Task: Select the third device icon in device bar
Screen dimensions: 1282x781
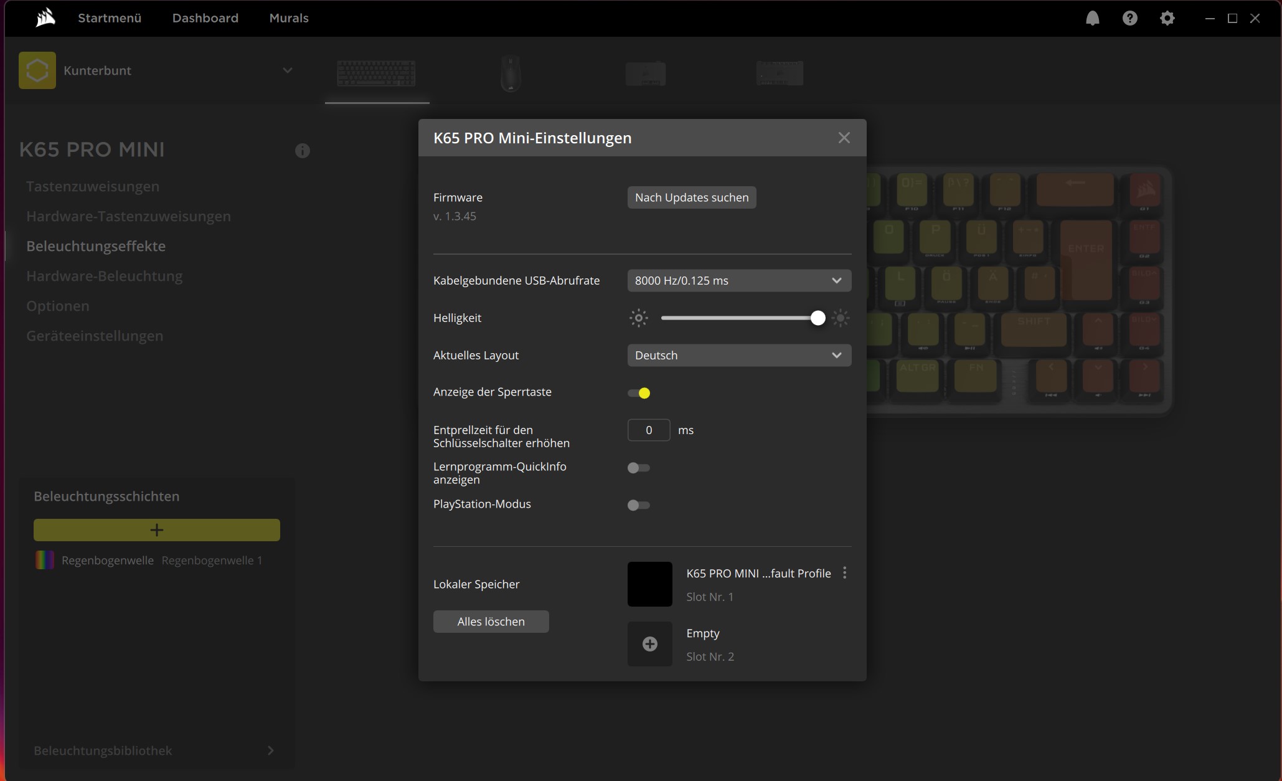Action: coord(645,73)
